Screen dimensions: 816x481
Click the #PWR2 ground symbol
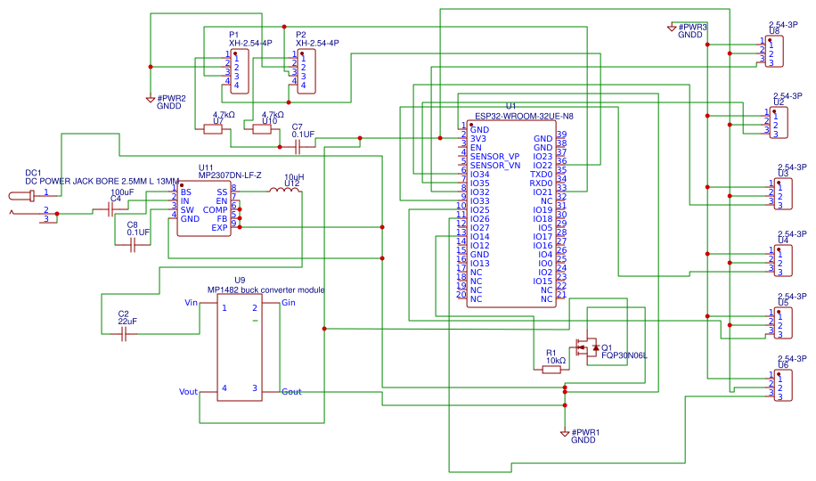151,99
